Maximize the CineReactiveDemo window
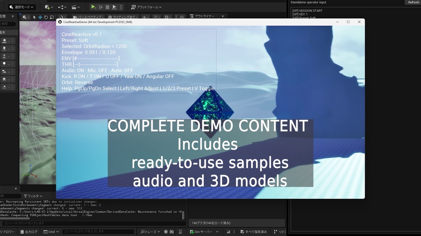This screenshot has height=236, width=421. [x=348, y=22]
